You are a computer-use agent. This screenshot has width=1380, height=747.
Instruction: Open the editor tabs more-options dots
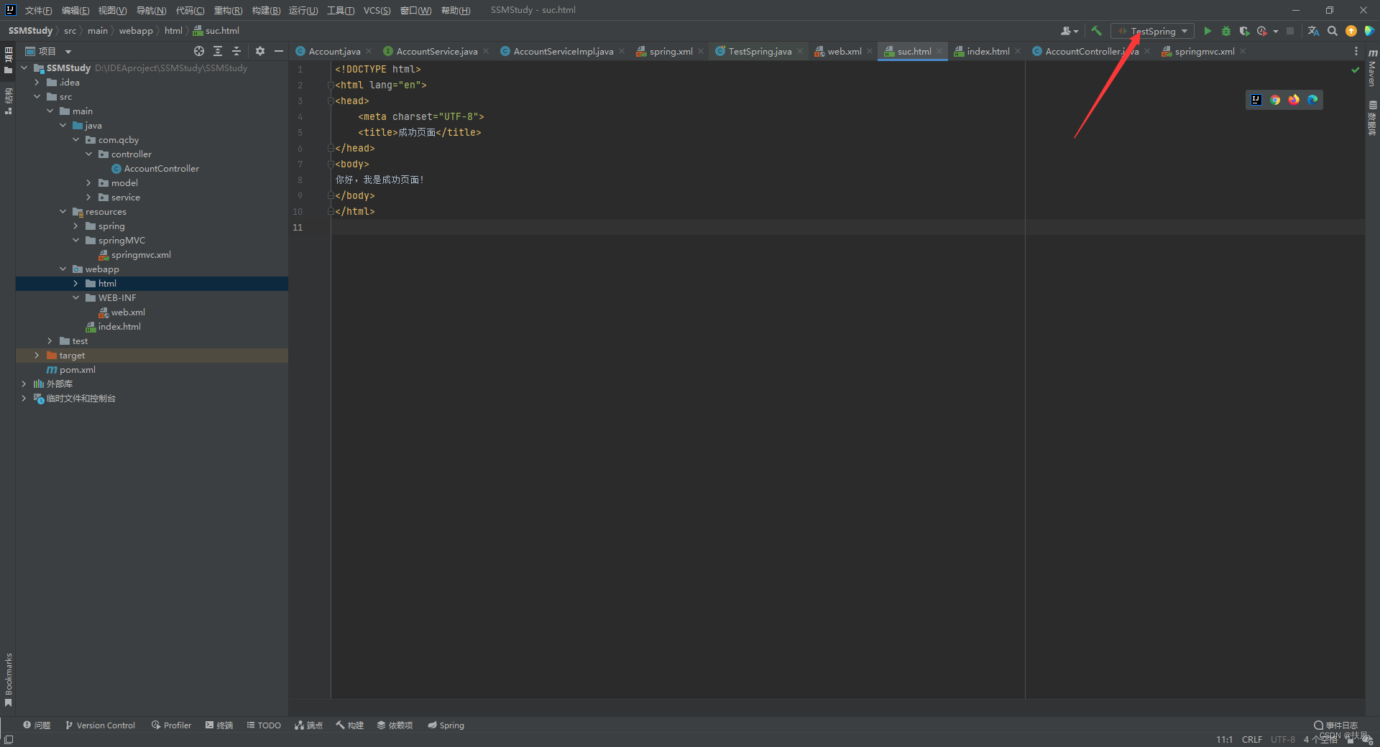[x=1356, y=51]
